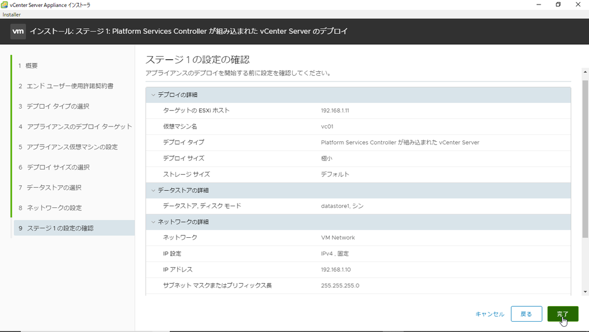
Task: Click the VMware vm logo icon
Action: 18,31
